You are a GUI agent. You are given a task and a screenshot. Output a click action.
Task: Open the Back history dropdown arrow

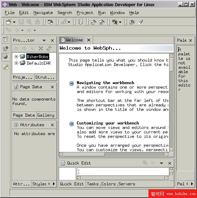(22, 30)
